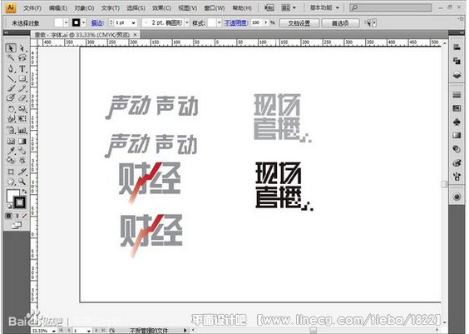The height and width of the screenshot is (334, 469).
Task: Select the Blend tool
Action: pos(22,151)
